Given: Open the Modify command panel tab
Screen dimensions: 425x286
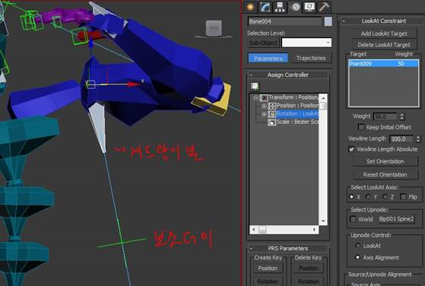Looking at the screenshot, I should coord(265,7).
